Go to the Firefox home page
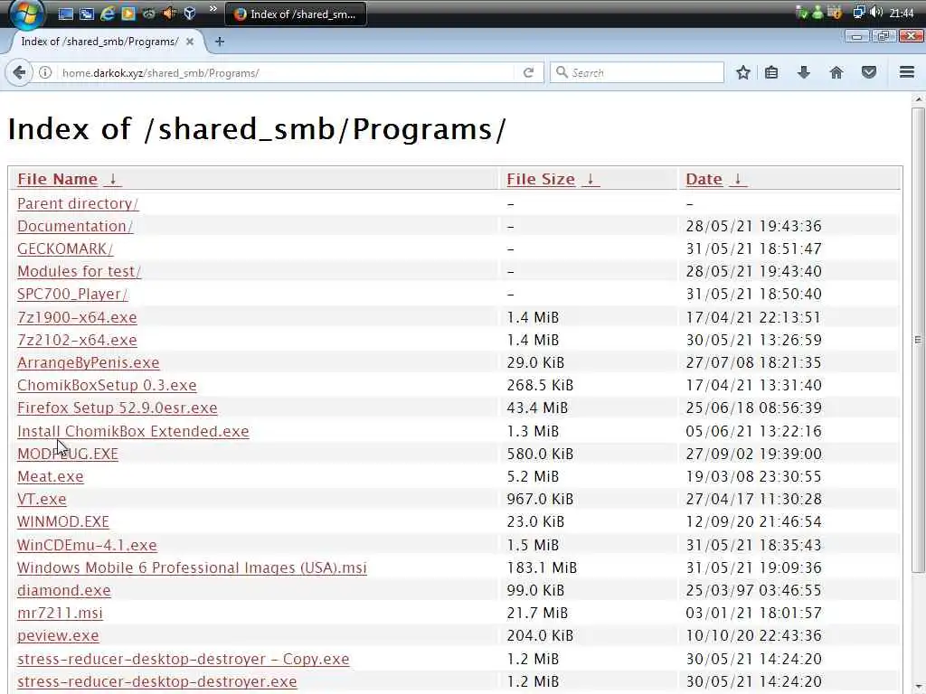Viewport: 926px width, 694px height. 836,72
